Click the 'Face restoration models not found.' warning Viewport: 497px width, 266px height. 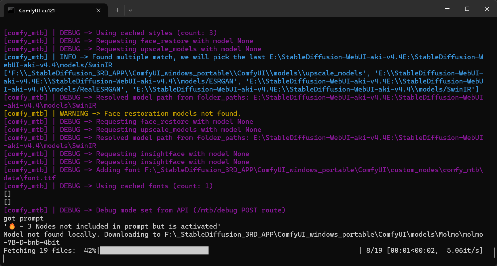(122, 113)
